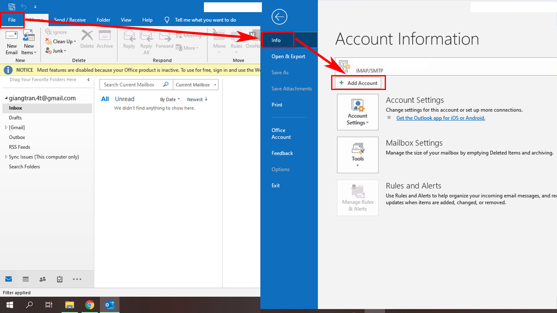Collapse the giangtran.4t@gmail.com account tree
The height and width of the screenshot is (313, 557).
coord(6,99)
